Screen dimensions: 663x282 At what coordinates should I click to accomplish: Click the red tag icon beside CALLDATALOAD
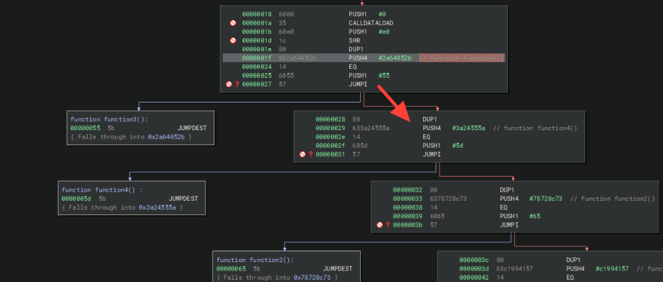tap(233, 23)
